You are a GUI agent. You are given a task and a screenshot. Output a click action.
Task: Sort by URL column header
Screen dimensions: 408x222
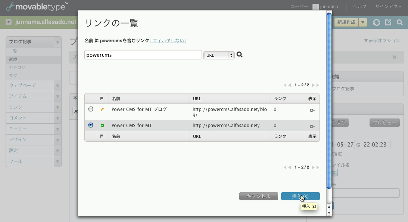coord(197,99)
